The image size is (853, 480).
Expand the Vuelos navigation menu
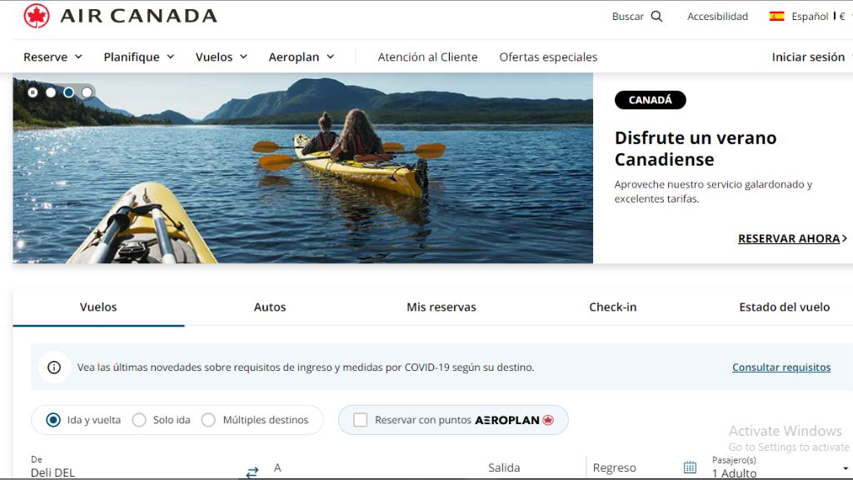pyautogui.click(x=222, y=57)
